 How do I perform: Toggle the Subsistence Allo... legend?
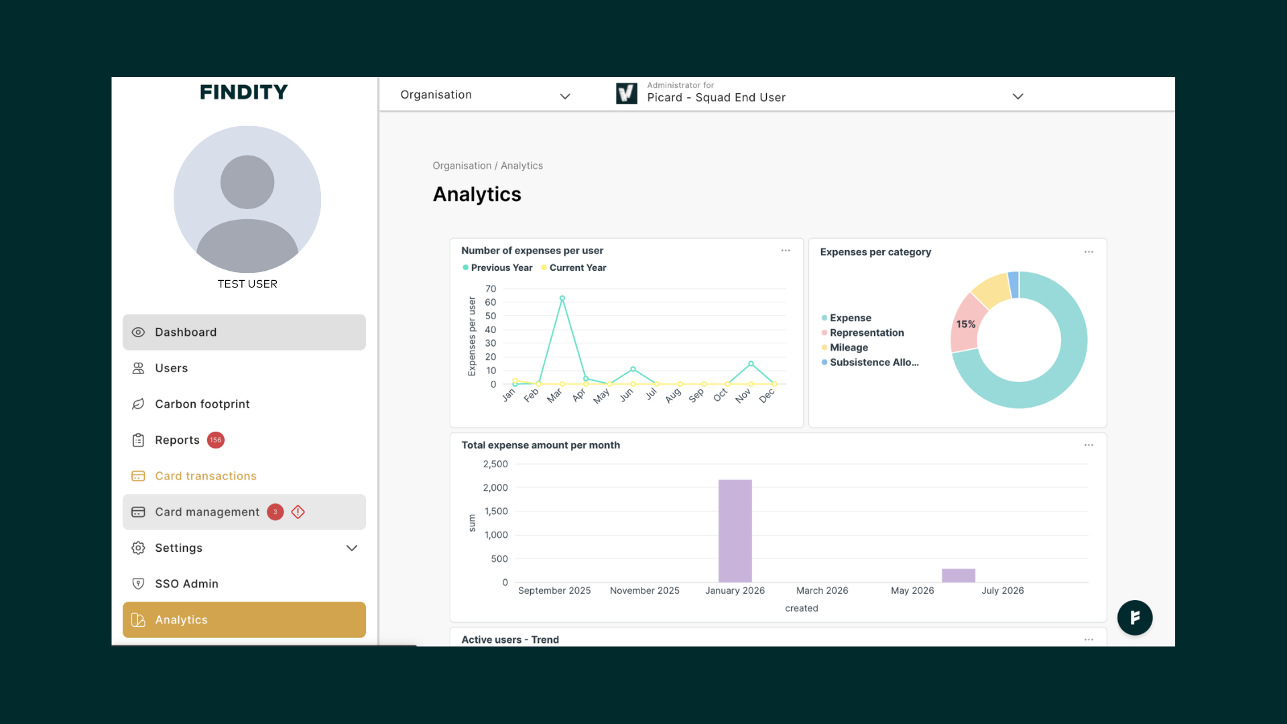870,362
